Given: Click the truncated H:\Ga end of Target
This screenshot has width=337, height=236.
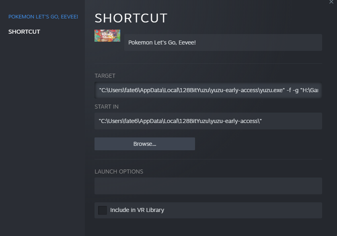Looking at the screenshot, I should click(x=310, y=90).
